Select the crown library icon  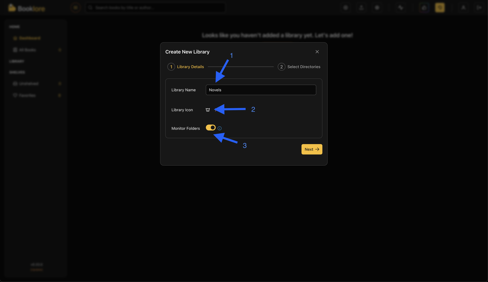(208, 110)
